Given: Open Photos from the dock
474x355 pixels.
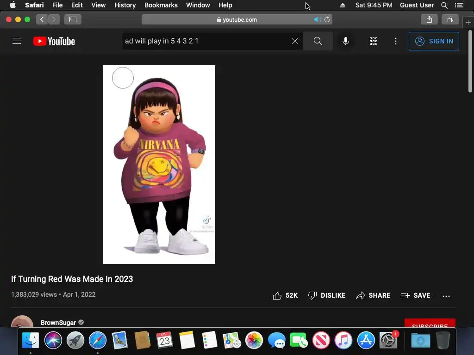Looking at the screenshot, I should coord(254,340).
